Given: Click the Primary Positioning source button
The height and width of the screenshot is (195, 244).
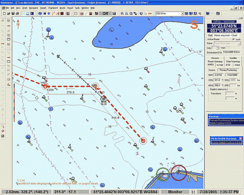Looking at the screenshot, I should pyautogui.click(x=228, y=70).
